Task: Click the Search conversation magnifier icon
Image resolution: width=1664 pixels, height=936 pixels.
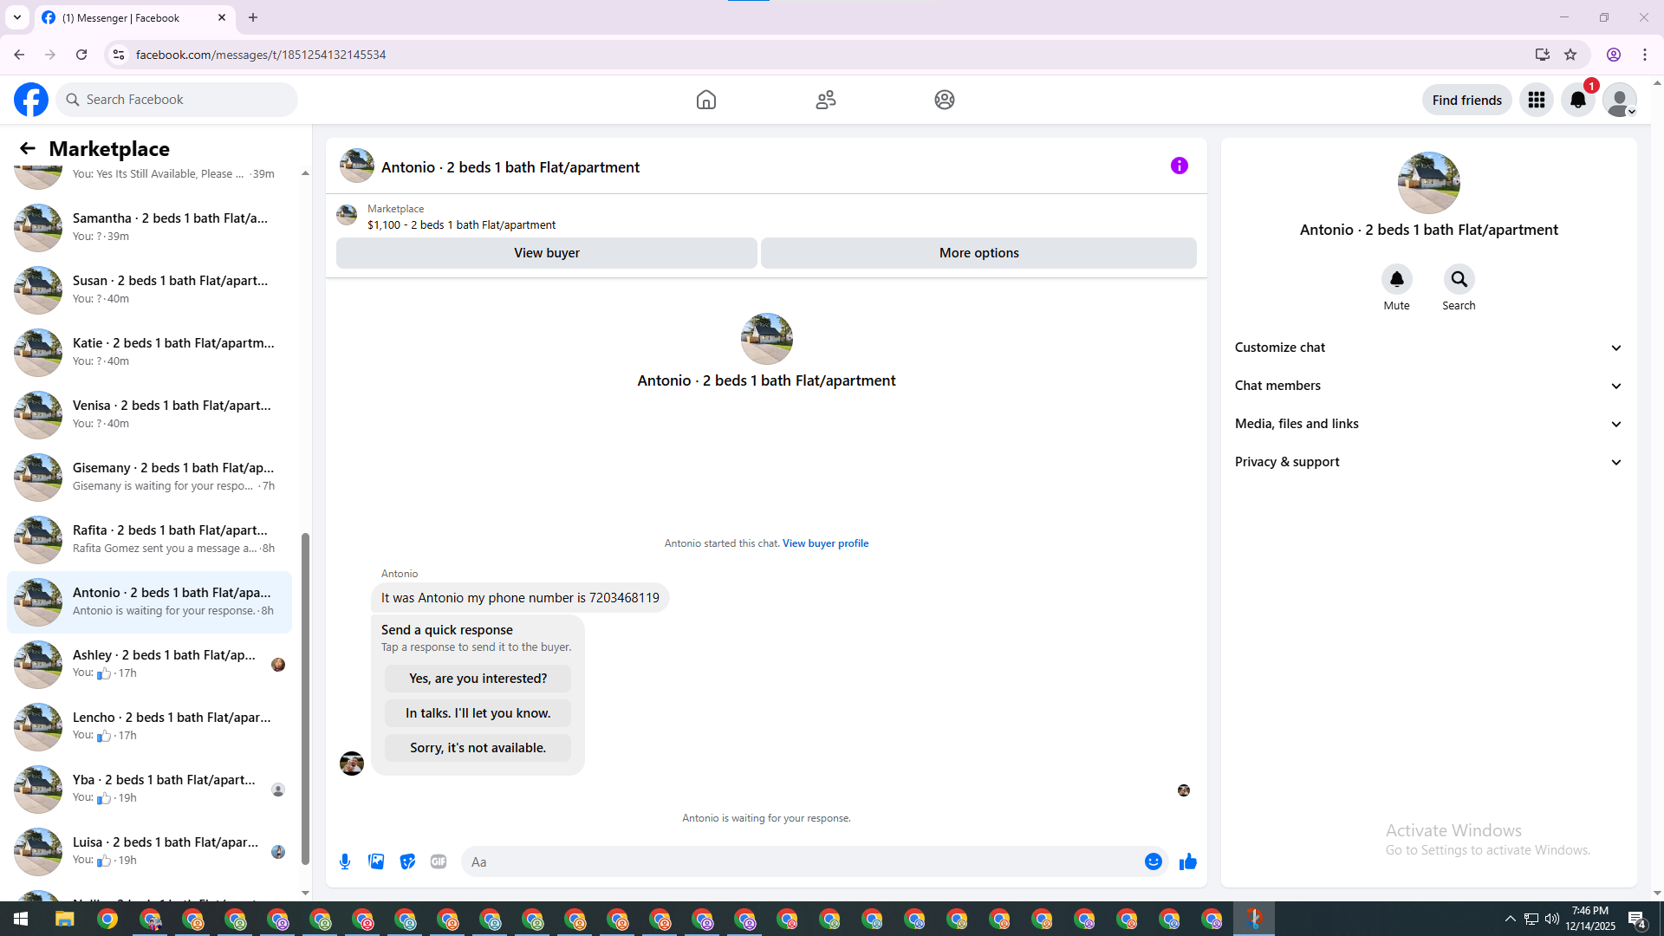Action: 1459,279
